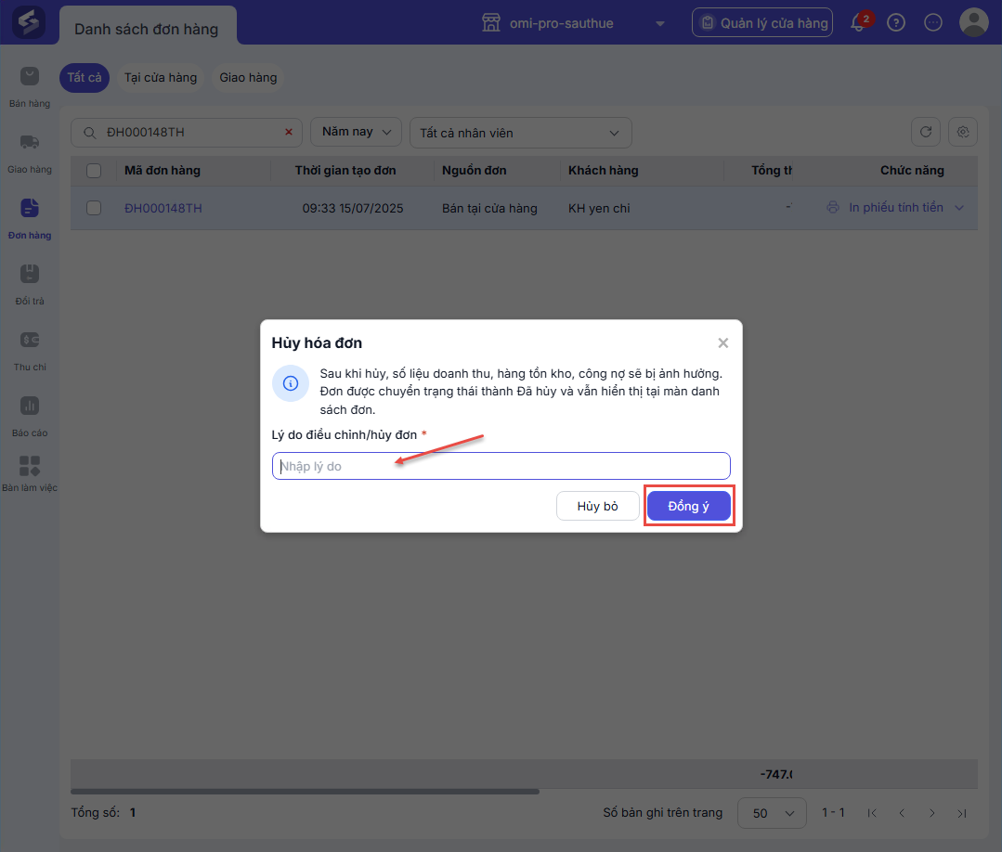Go to last page

pyautogui.click(x=962, y=813)
